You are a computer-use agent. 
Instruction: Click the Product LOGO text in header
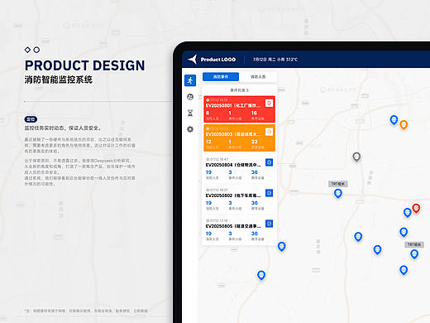(x=218, y=60)
